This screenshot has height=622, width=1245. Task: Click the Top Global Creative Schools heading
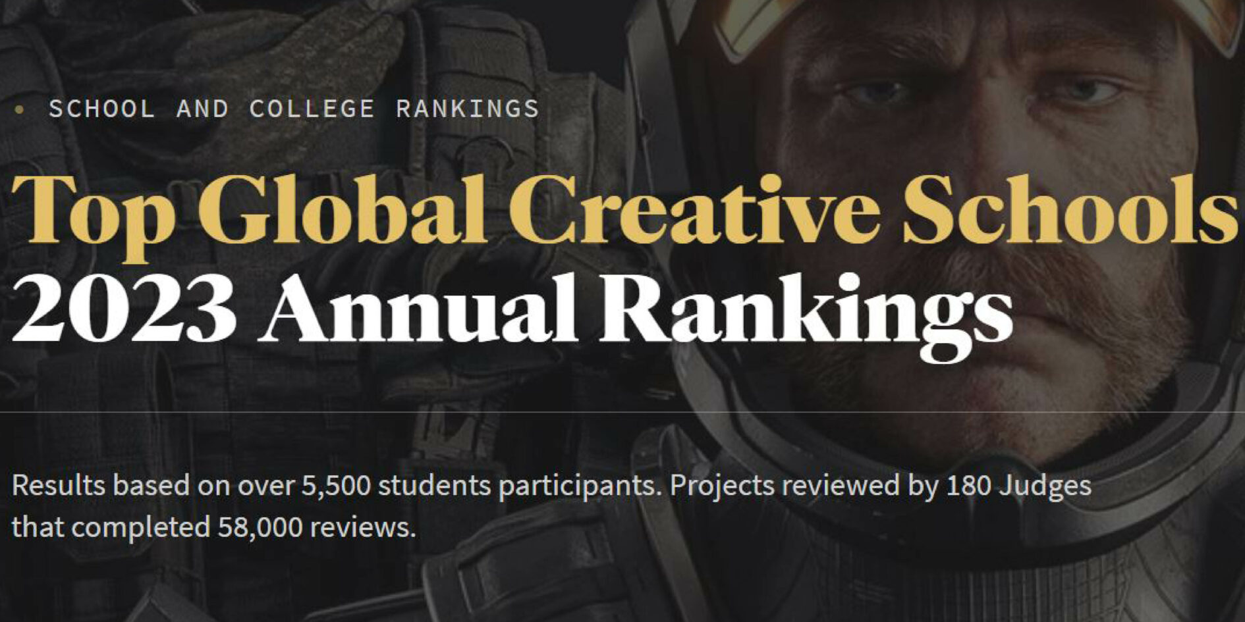tap(622, 212)
